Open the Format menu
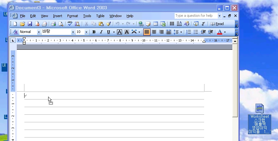The width and height of the screenshot is (278, 141). (x=73, y=16)
